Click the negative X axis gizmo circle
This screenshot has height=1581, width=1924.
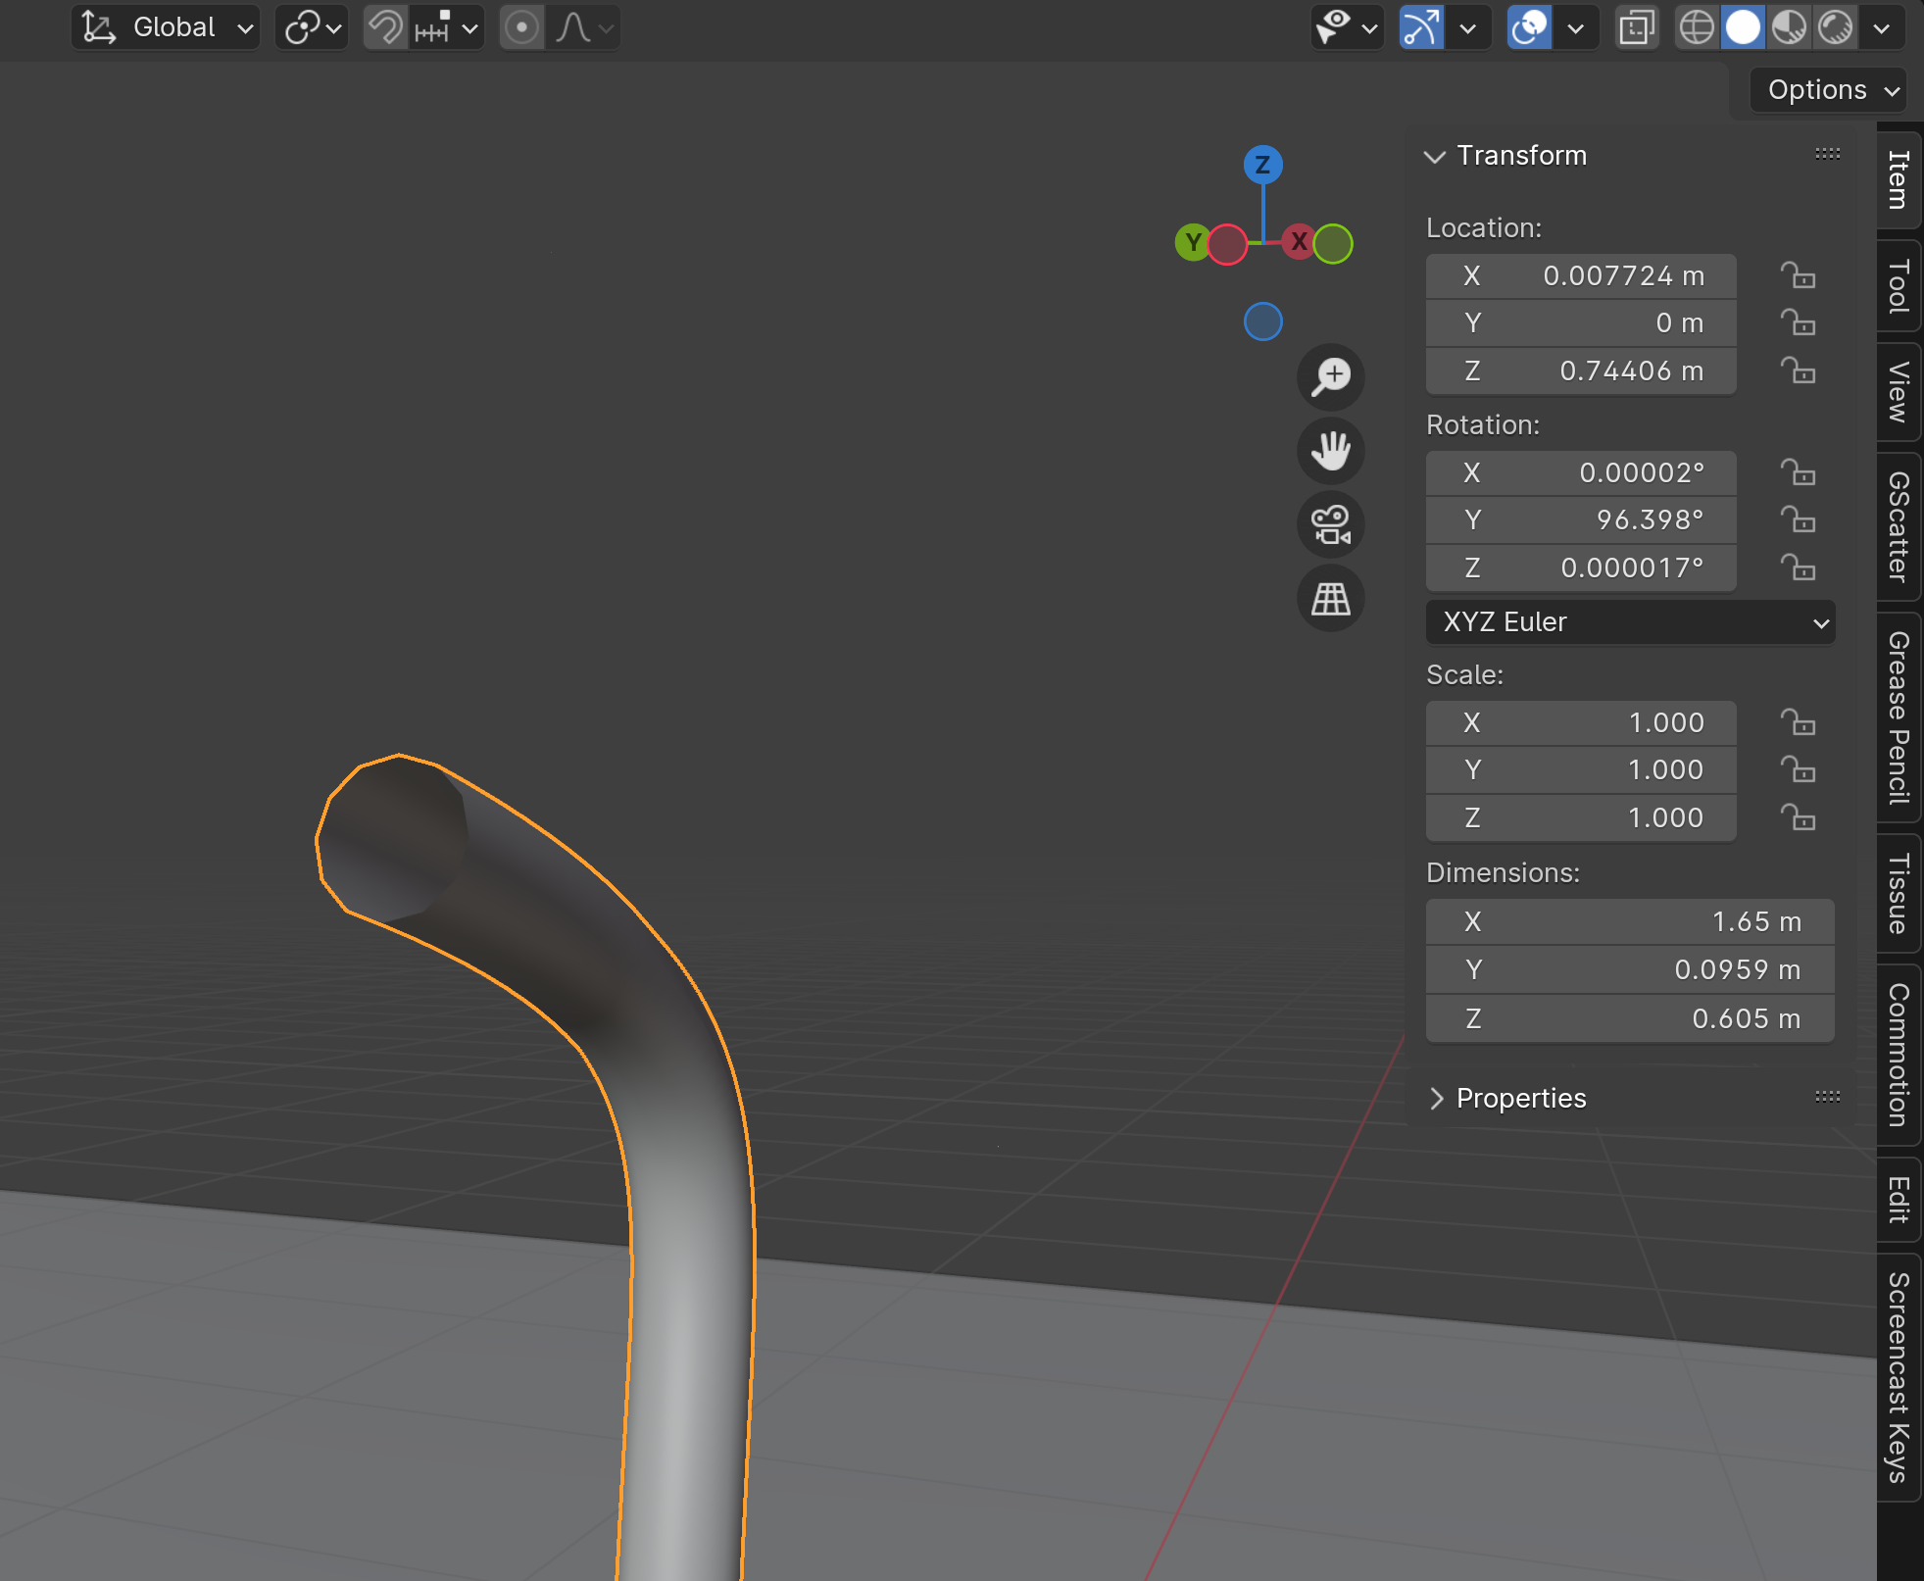pyautogui.click(x=1227, y=244)
